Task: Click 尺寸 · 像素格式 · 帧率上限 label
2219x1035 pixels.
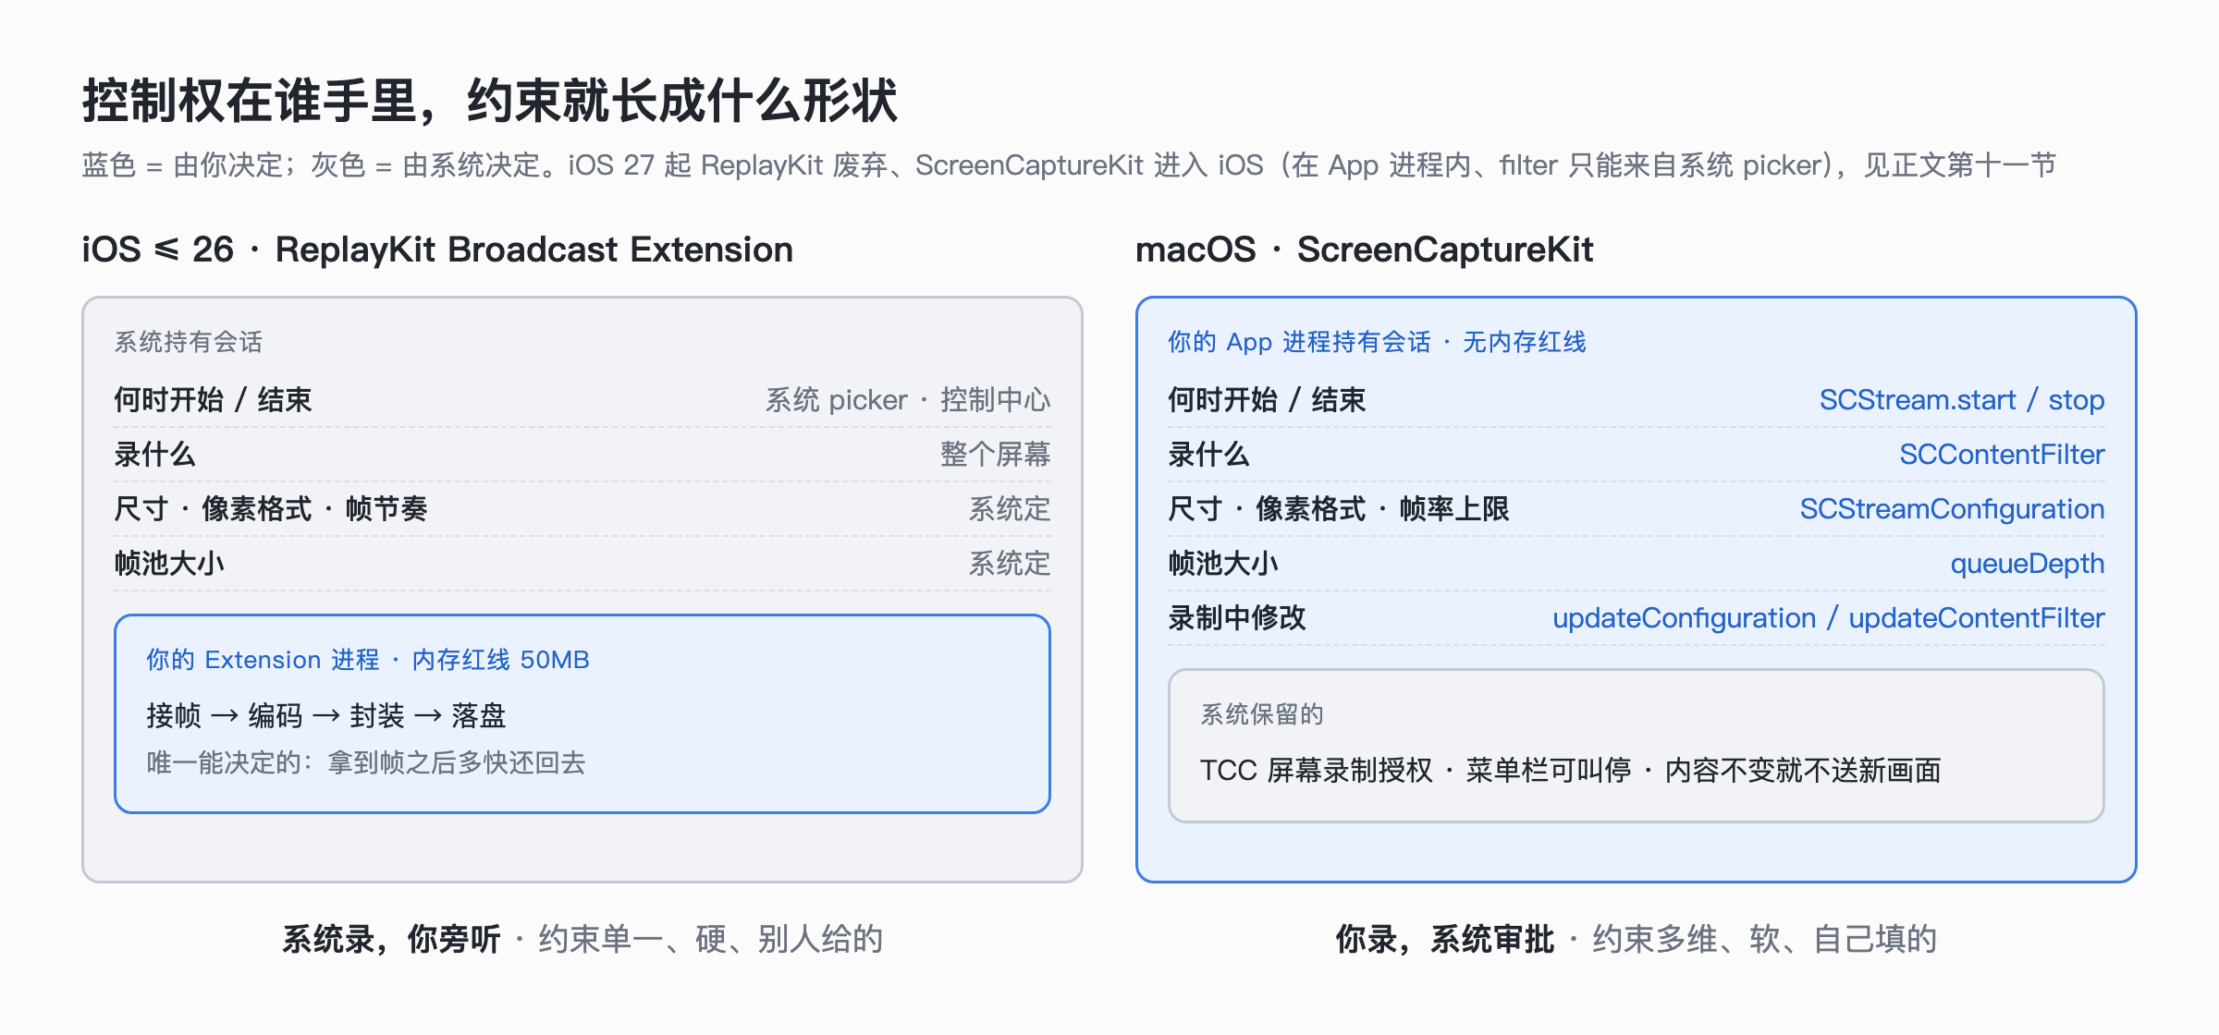Action: tap(1339, 508)
